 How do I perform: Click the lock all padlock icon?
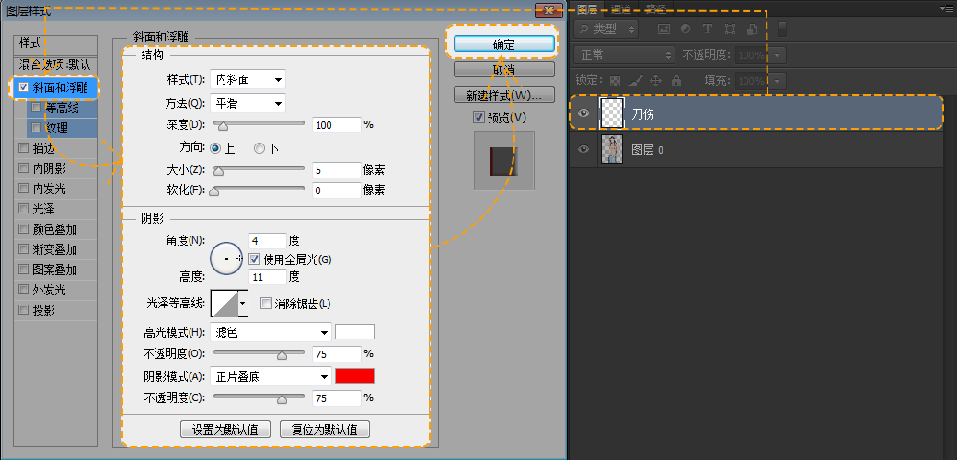[676, 80]
